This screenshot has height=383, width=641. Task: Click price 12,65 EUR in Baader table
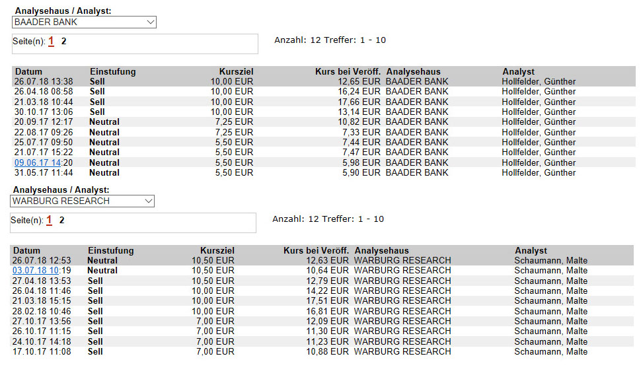359,82
